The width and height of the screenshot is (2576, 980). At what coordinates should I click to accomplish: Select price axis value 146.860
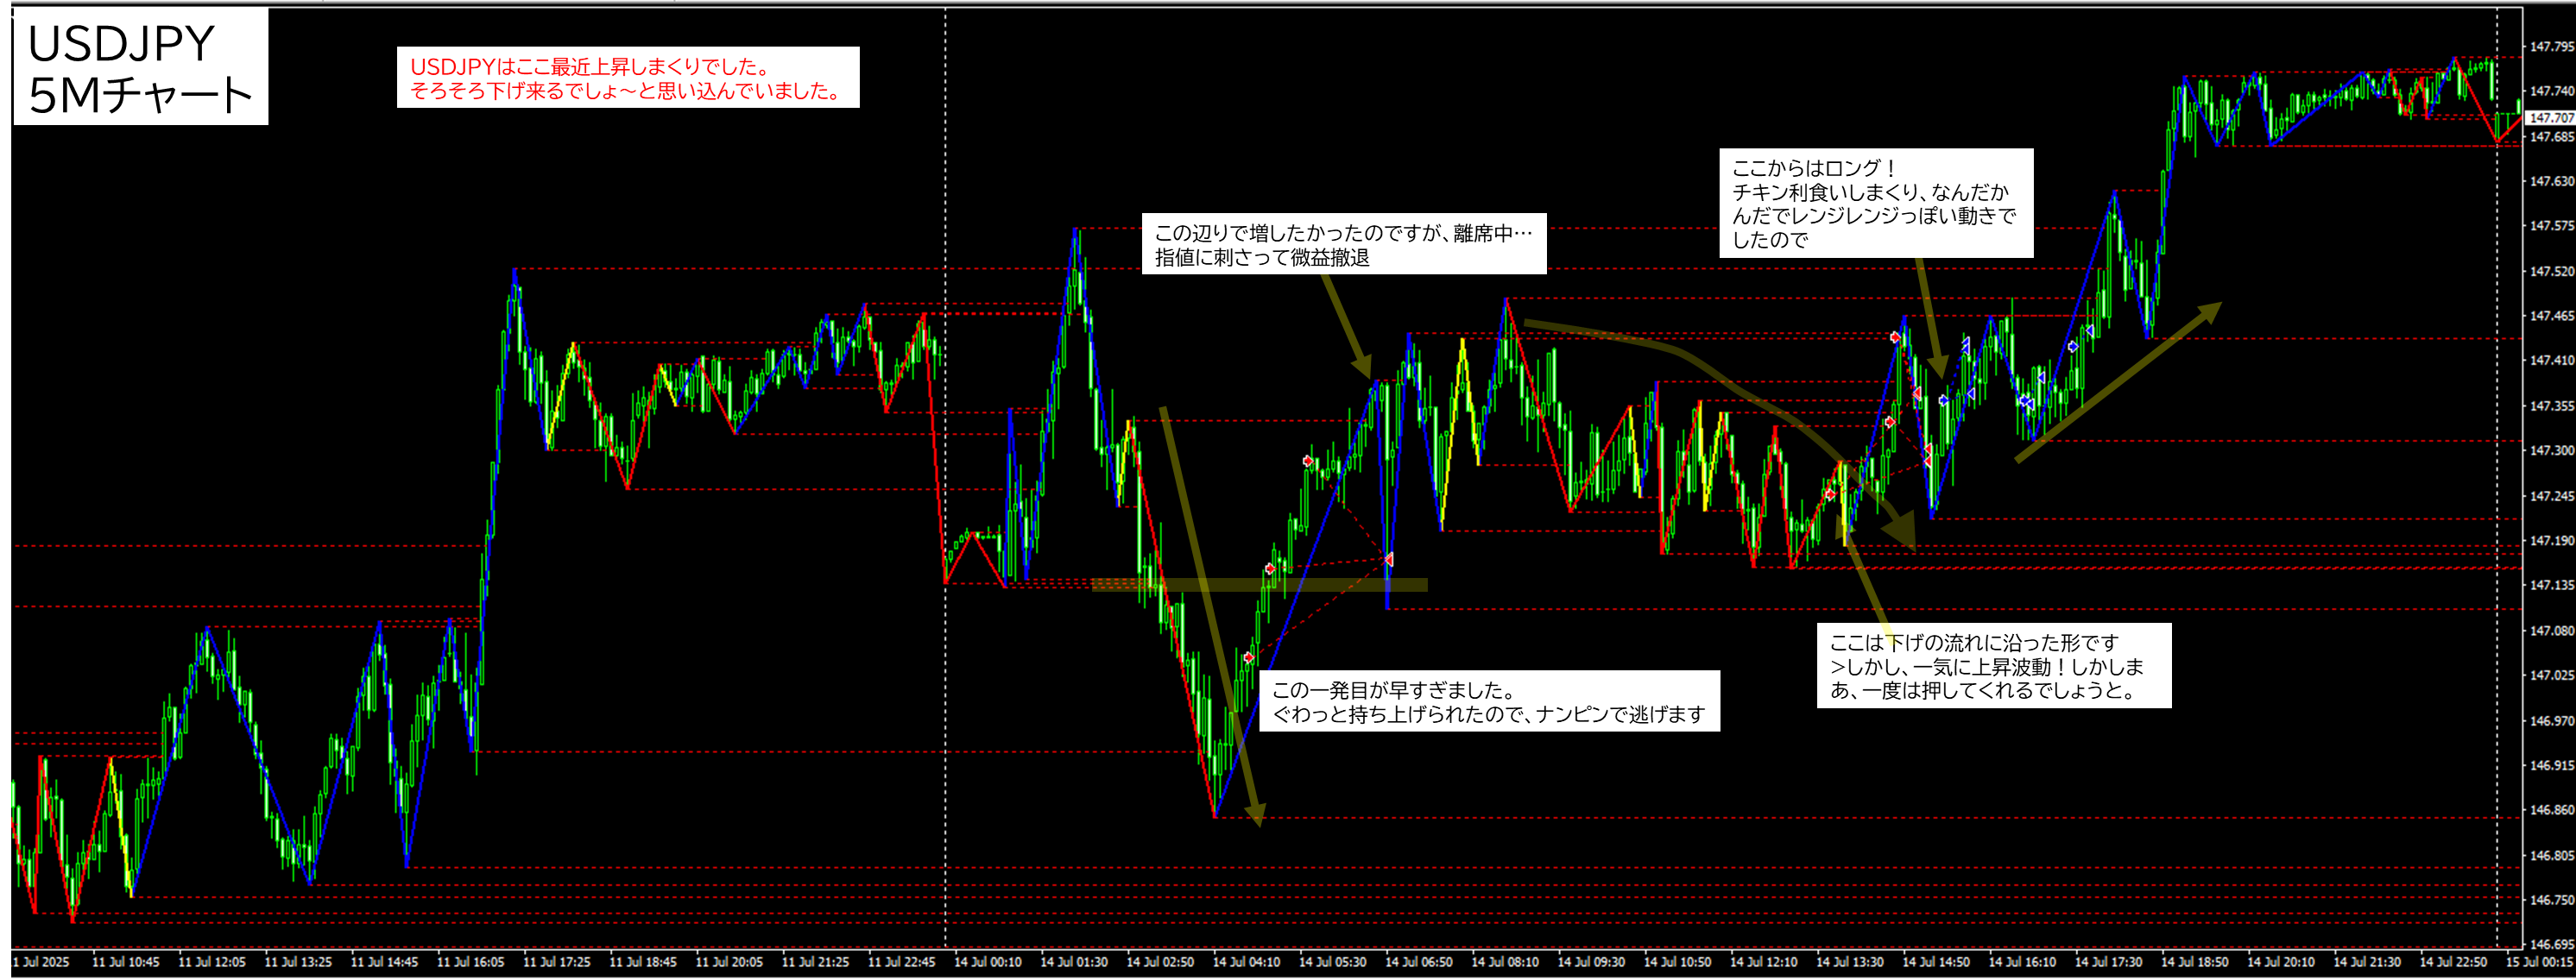pos(2551,810)
